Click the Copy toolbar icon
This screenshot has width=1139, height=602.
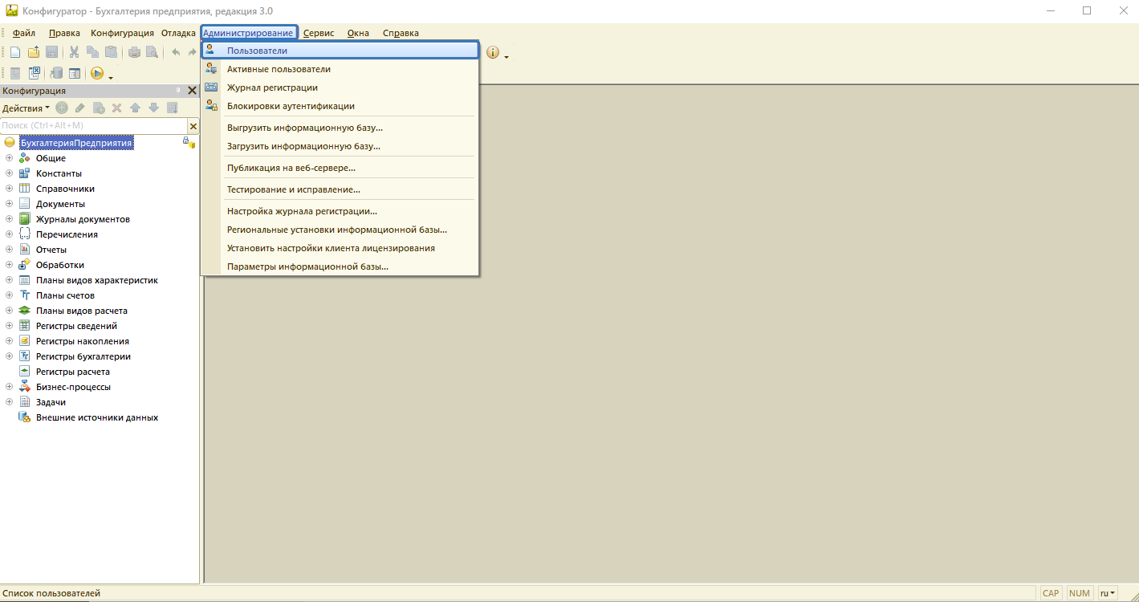point(92,52)
